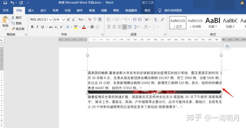Increase paragraph indent
This screenshot has height=128, width=246.
tap(140, 19)
